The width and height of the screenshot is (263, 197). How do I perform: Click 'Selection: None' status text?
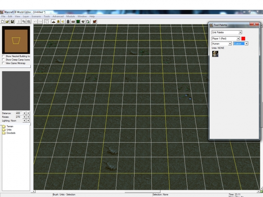click(x=160, y=195)
